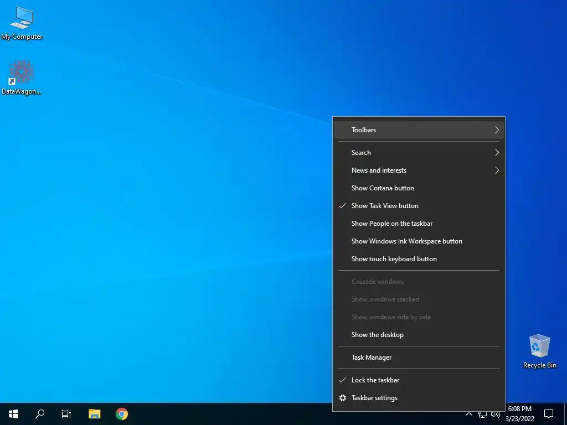Choose Show the desktop in context menu

(x=419, y=335)
